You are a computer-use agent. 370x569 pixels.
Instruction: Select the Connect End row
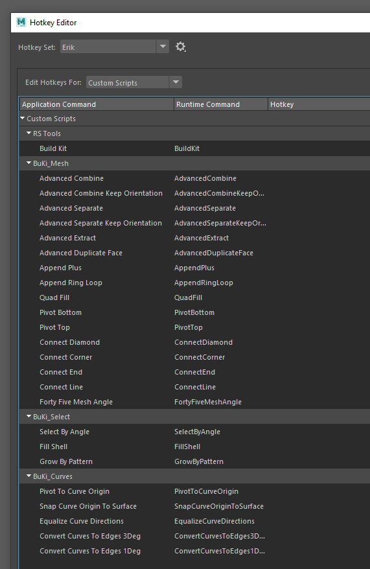195,372
